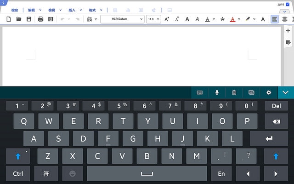Image resolution: width=294 pixels, height=184 pixels.
Task: Tap the voice input microphone icon
Action: point(217,92)
